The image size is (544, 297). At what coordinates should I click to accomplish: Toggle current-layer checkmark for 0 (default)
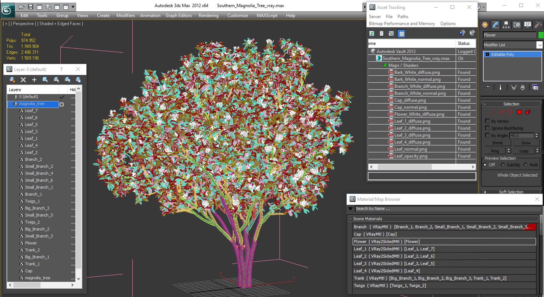click(62, 97)
